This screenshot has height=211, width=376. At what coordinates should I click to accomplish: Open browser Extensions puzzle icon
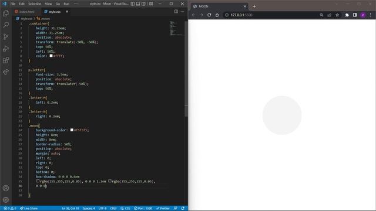coord(347,15)
